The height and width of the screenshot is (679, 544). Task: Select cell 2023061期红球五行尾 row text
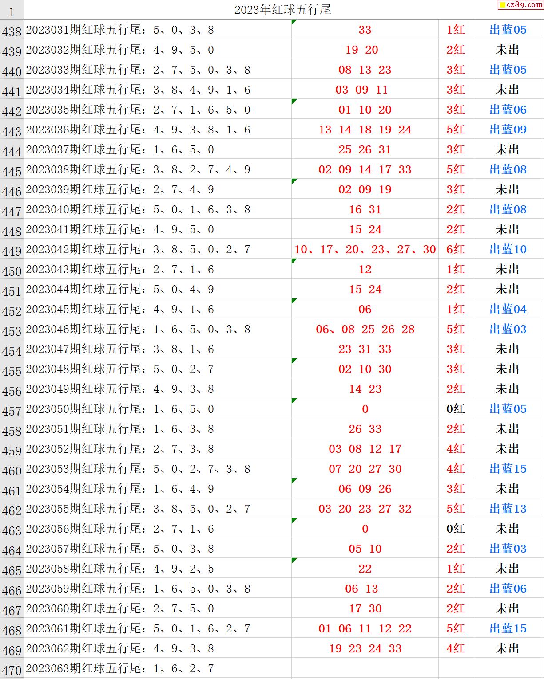point(158,628)
